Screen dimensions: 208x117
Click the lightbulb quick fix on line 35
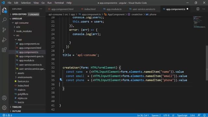coord(61,80)
